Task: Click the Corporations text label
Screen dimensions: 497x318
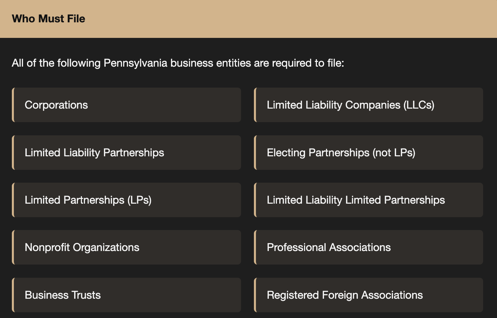Action: click(x=56, y=105)
